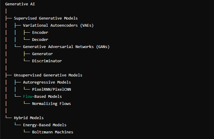Select the Hybrid Models node
This screenshot has width=214, height=139.
click(29, 118)
